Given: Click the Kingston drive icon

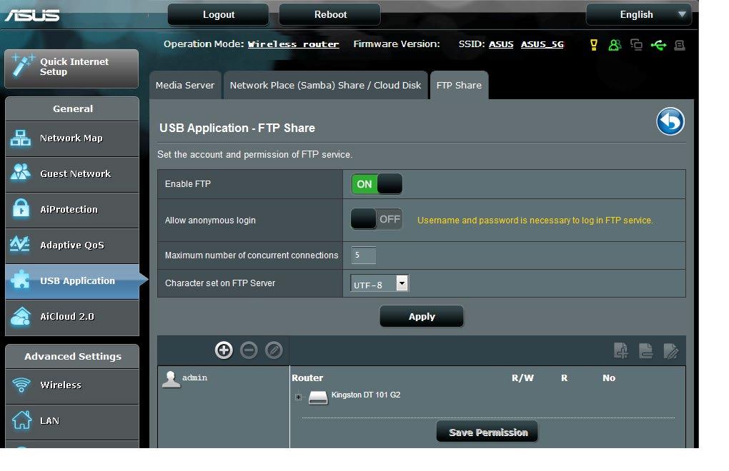Looking at the screenshot, I should click(x=318, y=397).
